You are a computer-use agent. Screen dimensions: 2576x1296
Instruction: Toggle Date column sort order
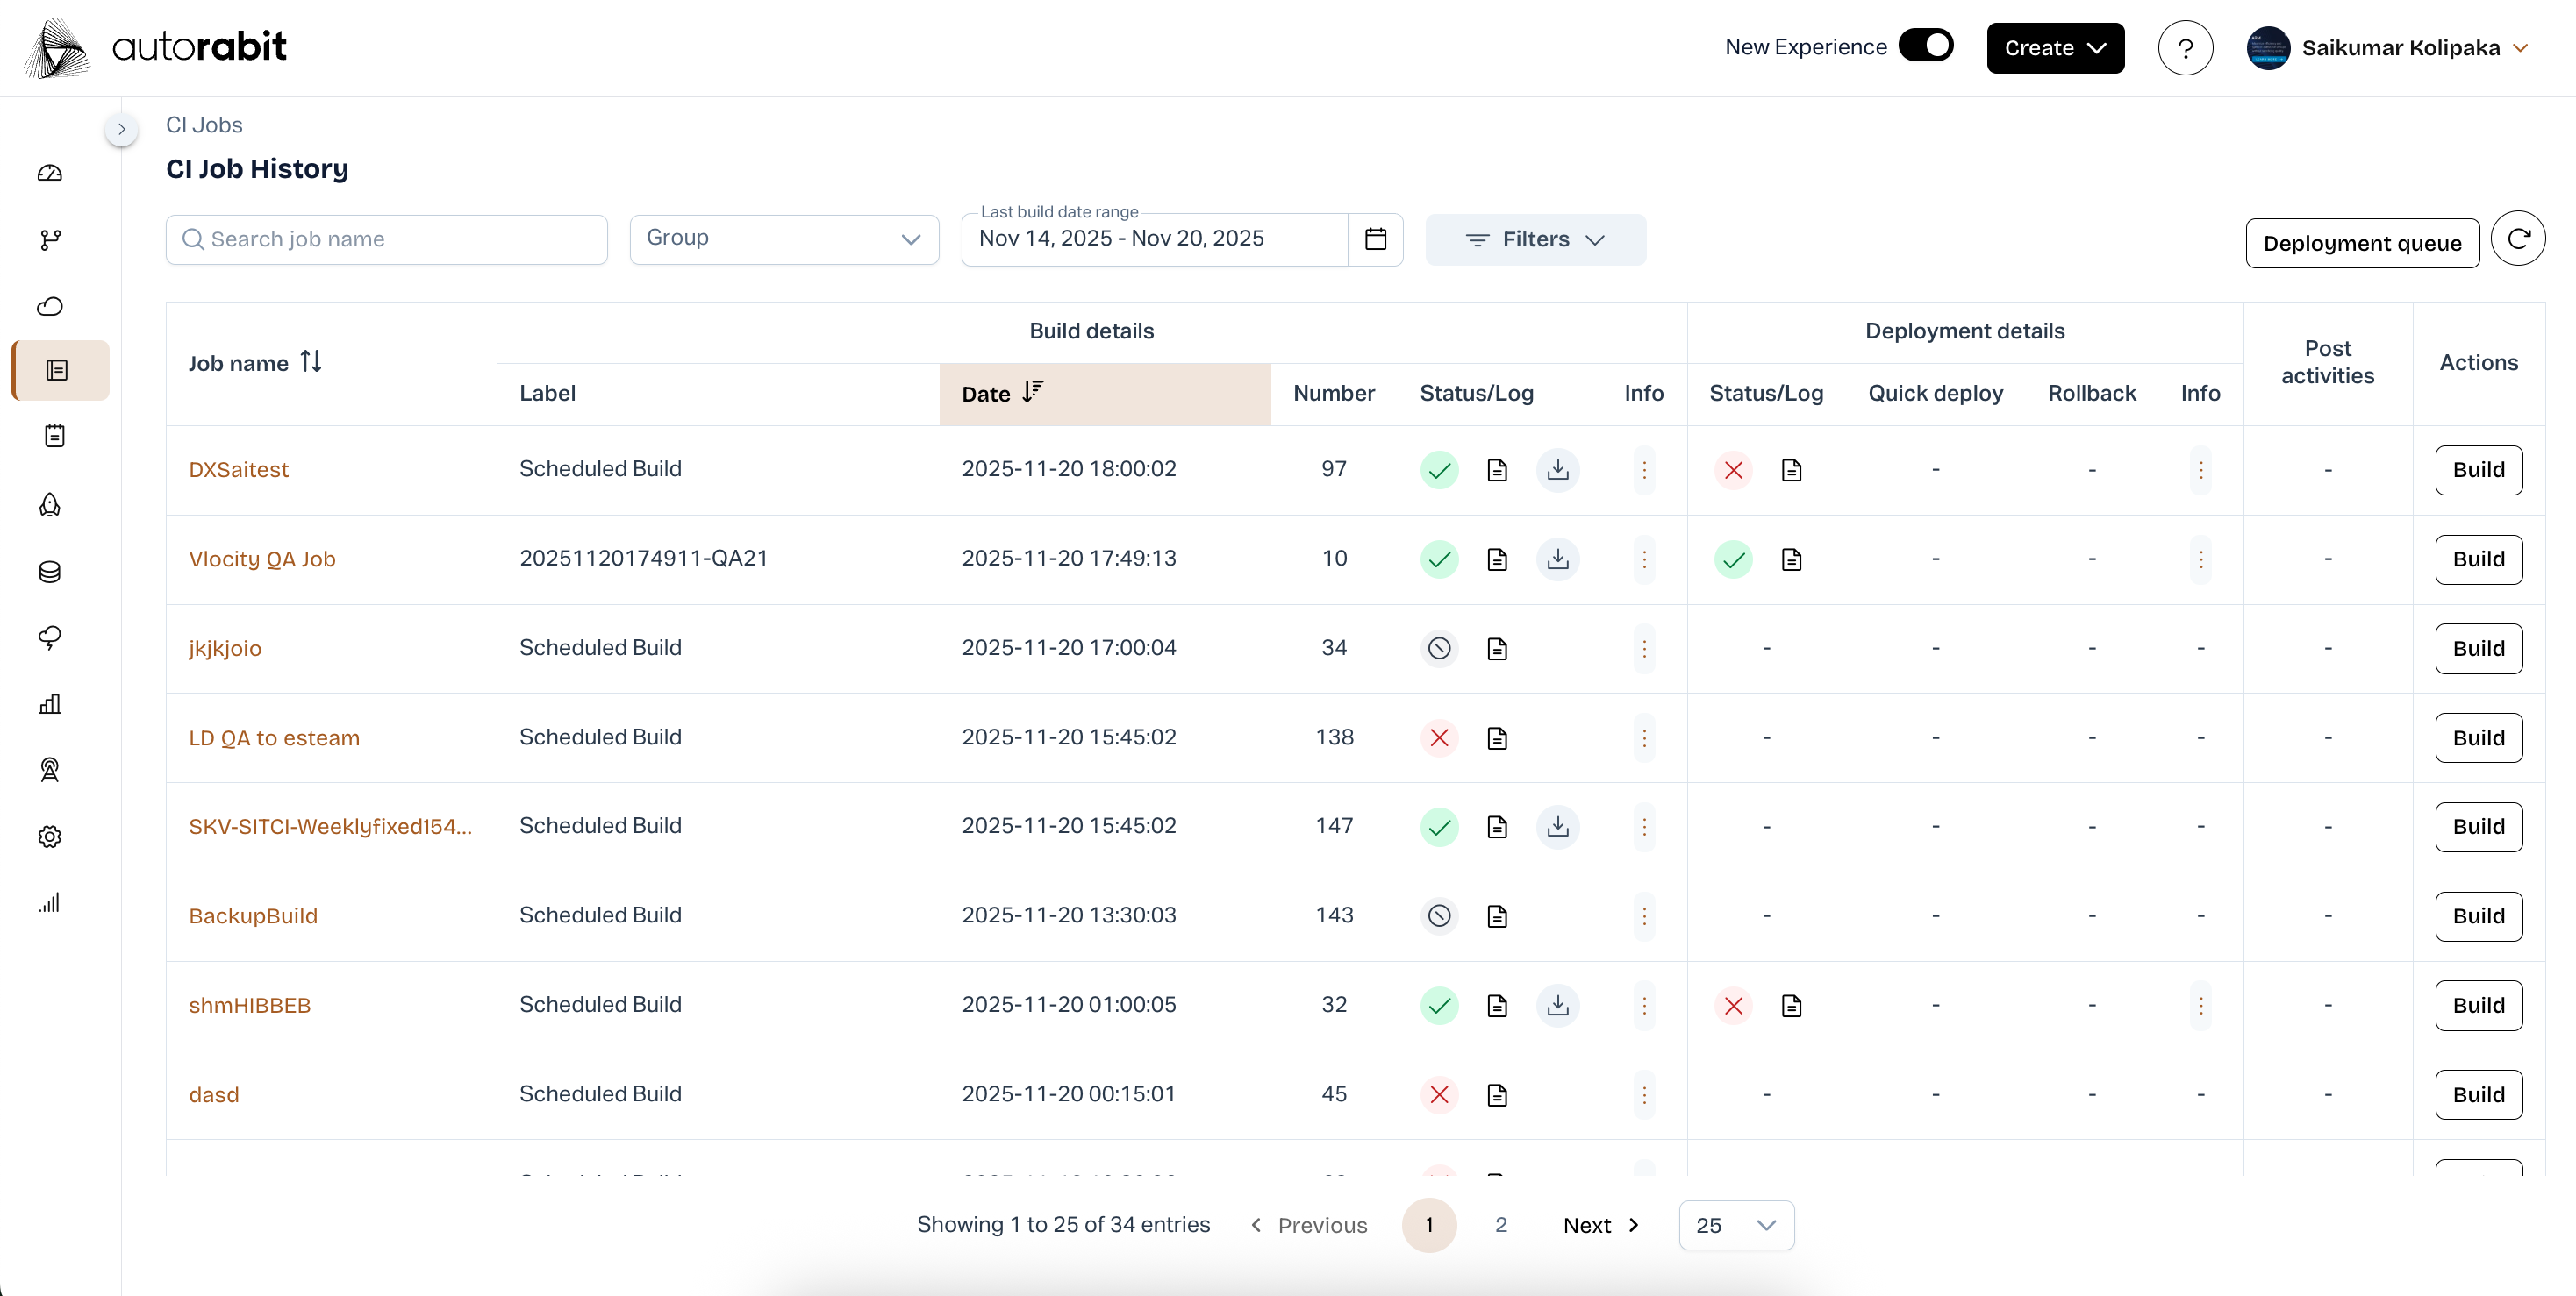tap(1033, 393)
